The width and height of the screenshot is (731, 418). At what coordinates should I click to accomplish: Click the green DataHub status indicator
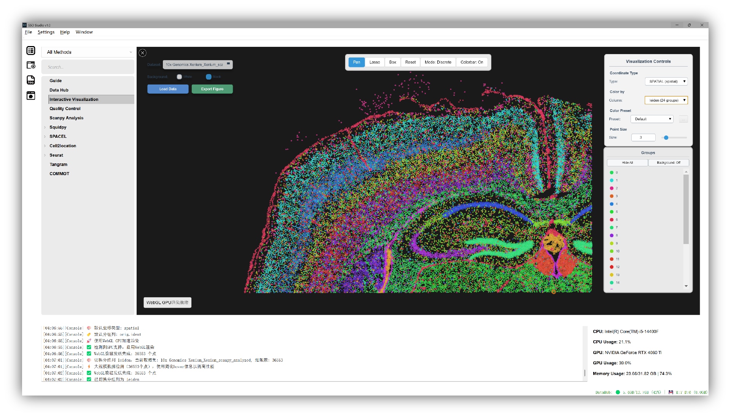click(x=618, y=392)
